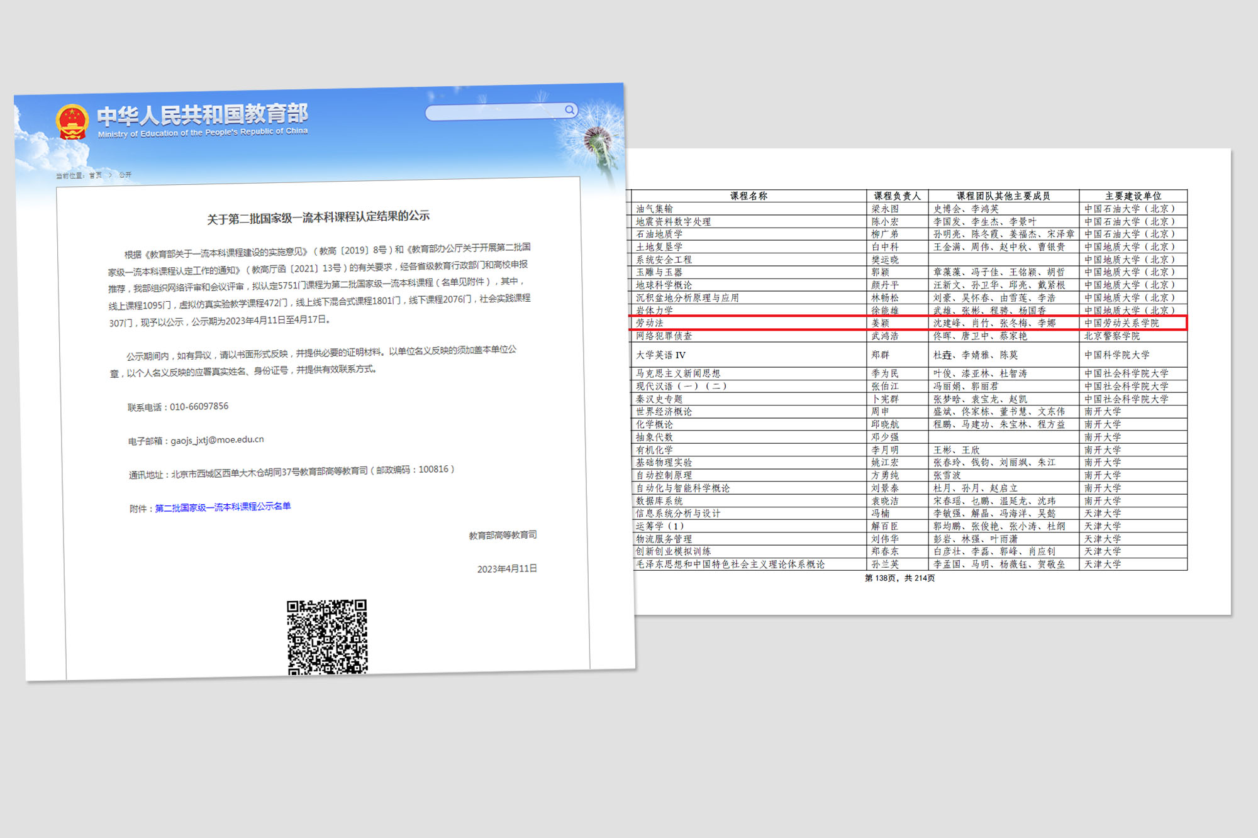Click the page indicator 第138页，共214页
1258x838 pixels.
pyautogui.click(x=899, y=578)
